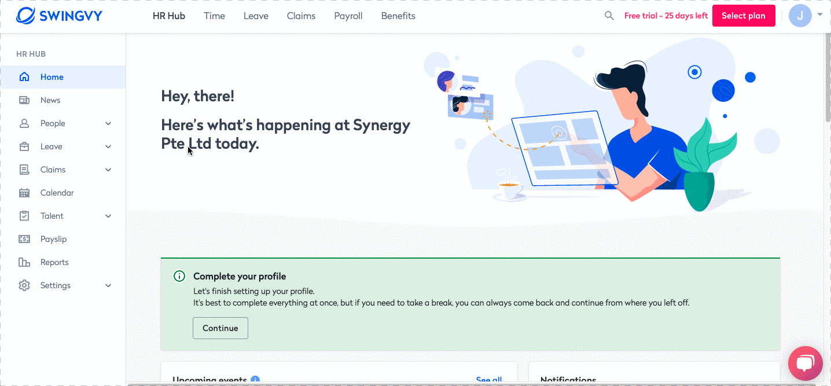Click the News sidebar icon
Screen dimensions: 831x386
point(24,100)
